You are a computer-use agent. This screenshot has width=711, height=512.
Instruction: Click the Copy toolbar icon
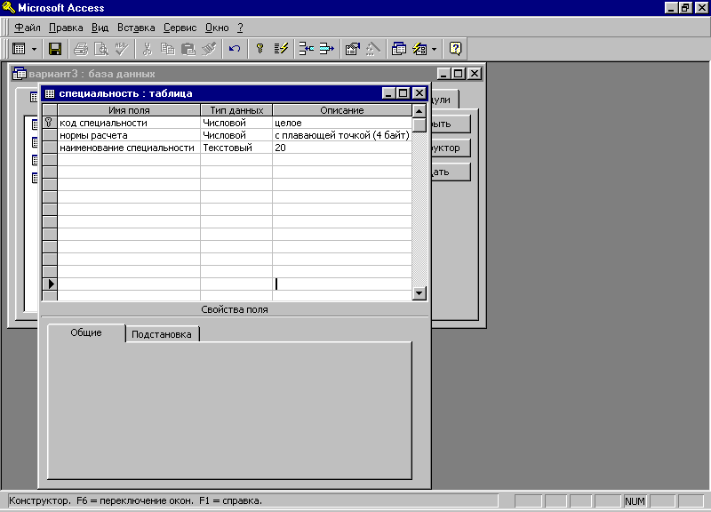point(167,49)
